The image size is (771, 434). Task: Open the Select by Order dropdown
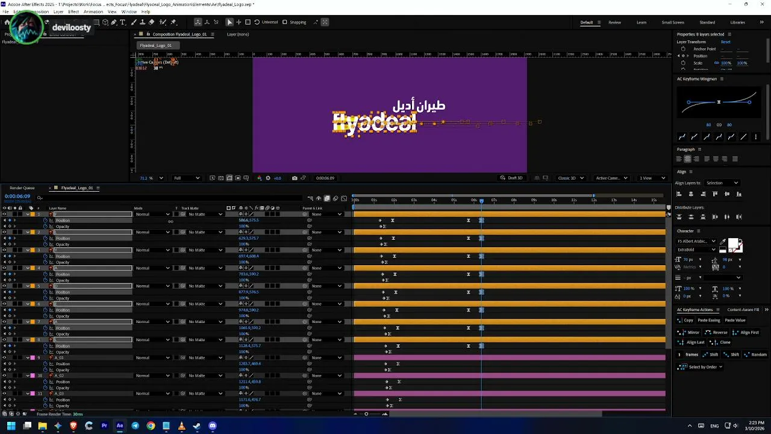click(x=700, y=367)
